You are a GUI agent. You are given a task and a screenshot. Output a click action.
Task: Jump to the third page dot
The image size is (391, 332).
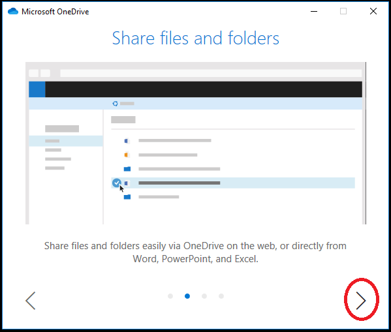click(x=204, y=296)
